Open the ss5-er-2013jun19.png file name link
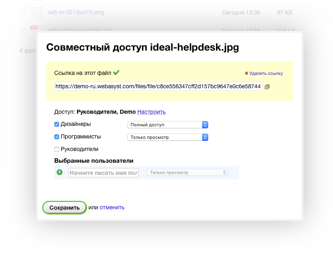Image resolution: width=333 pixels, height=253 pixels. coord(76,13)
